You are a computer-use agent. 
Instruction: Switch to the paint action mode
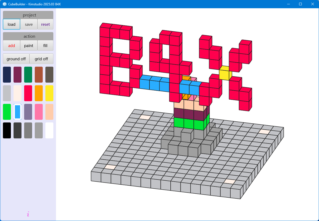click(x=29, y=45)
